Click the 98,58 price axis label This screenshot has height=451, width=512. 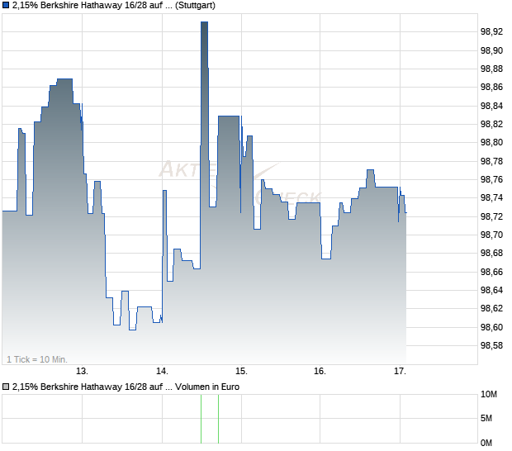[x=491, y=345]
